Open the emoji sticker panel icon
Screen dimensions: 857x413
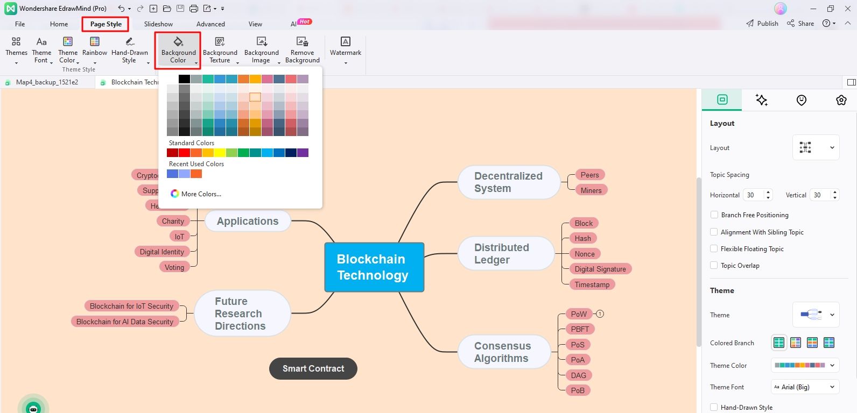tap(802, 100)
